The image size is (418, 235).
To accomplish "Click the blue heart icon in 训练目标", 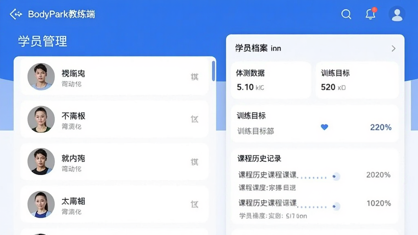I will (x=325, y=127).
